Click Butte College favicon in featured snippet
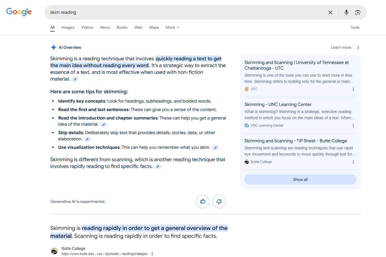 point(54,251)
